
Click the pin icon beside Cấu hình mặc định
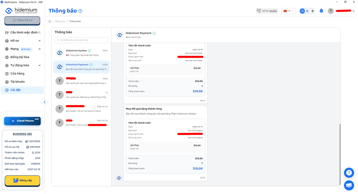(39, 33)
